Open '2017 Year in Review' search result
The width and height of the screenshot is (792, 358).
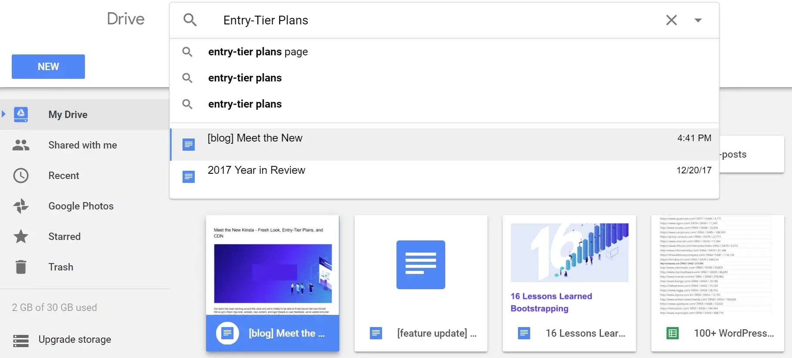pos(444,176)
